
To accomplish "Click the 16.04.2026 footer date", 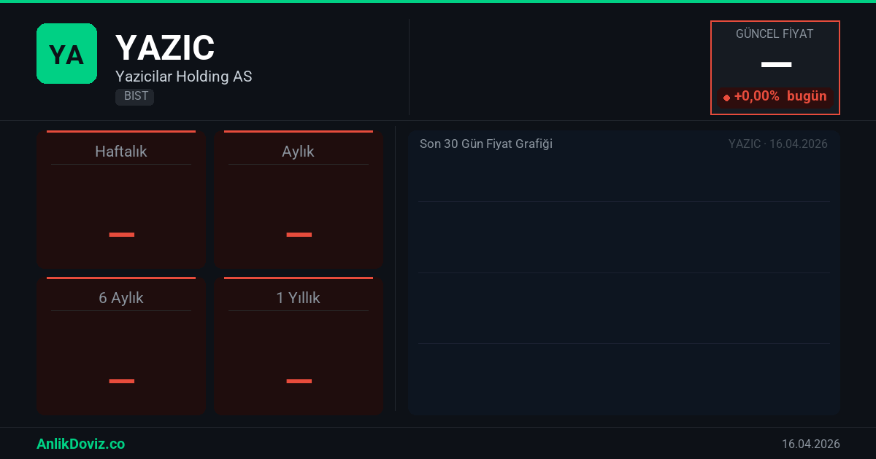I will 810,444.
